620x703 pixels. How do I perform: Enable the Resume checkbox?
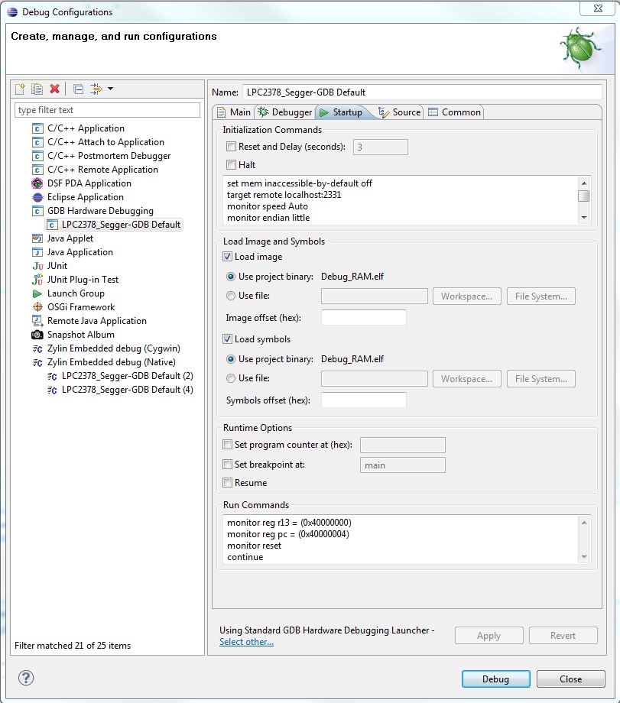[x=228, y=482]
